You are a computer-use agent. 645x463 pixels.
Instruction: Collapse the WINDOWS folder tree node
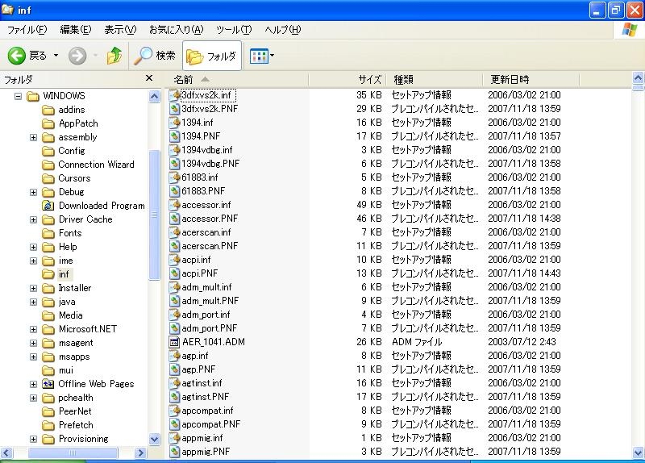(18, 96)
